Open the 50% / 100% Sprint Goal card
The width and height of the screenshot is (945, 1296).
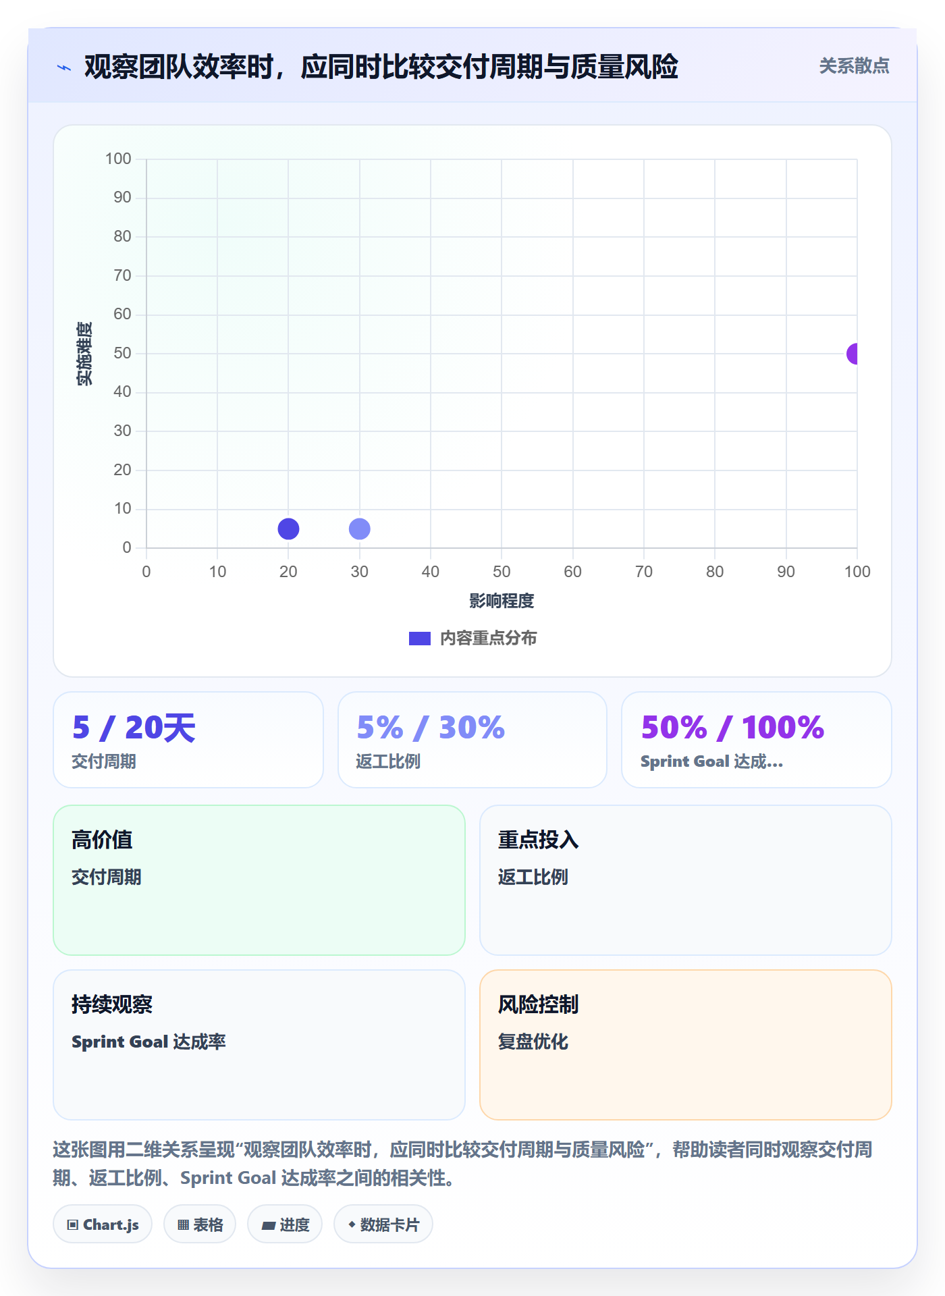coord(757,740)
